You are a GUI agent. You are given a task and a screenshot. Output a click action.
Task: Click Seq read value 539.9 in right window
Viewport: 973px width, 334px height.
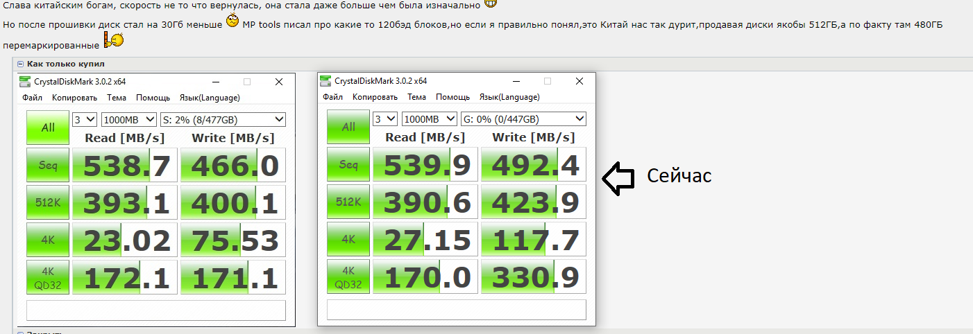point(425,164)
